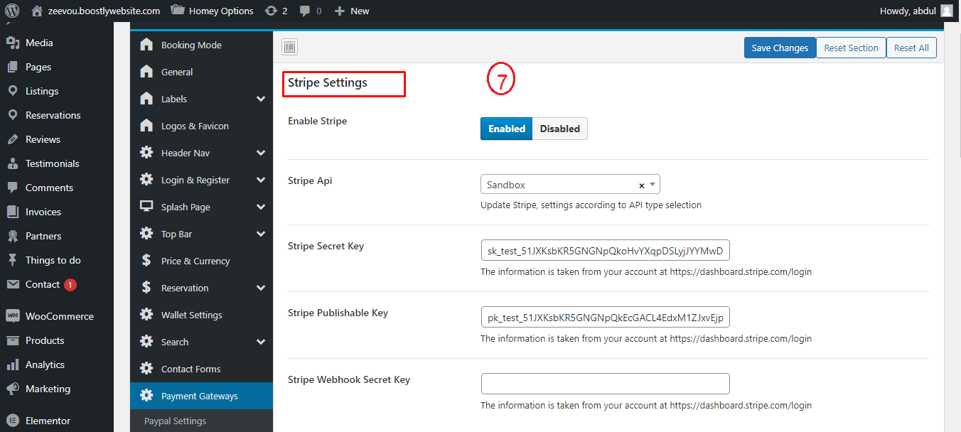Open the General options tab

(201, 72)
